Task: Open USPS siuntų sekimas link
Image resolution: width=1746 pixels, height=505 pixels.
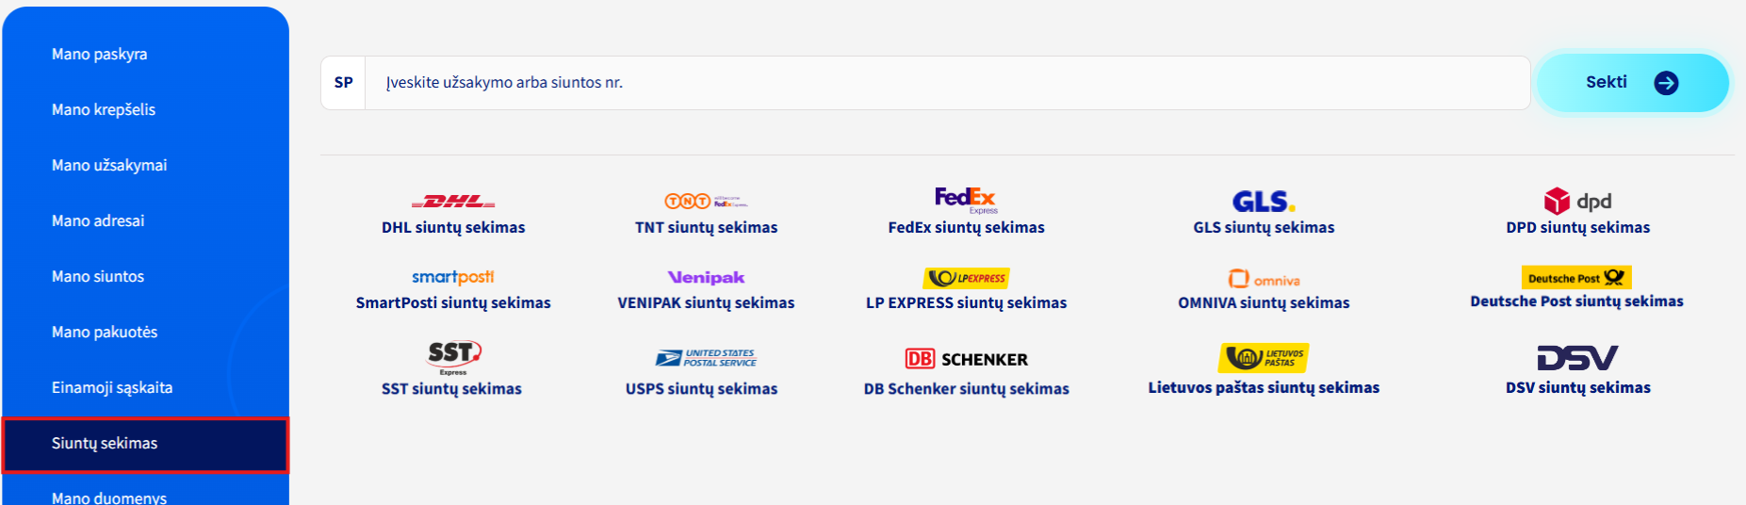Action: [701, 388]
